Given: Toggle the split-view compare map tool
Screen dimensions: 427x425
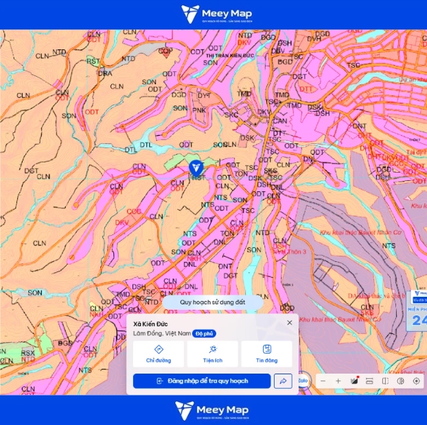Looking at the screenshot, I should (x=385, y=381).
